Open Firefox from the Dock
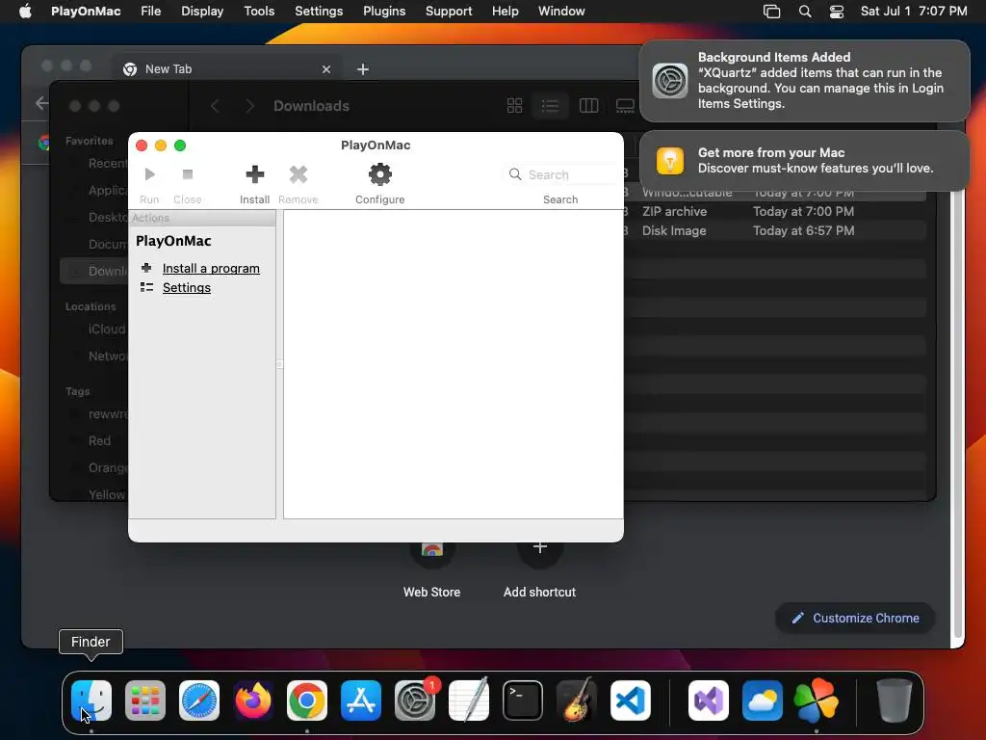The image size is (986, 740). [253, 700]
